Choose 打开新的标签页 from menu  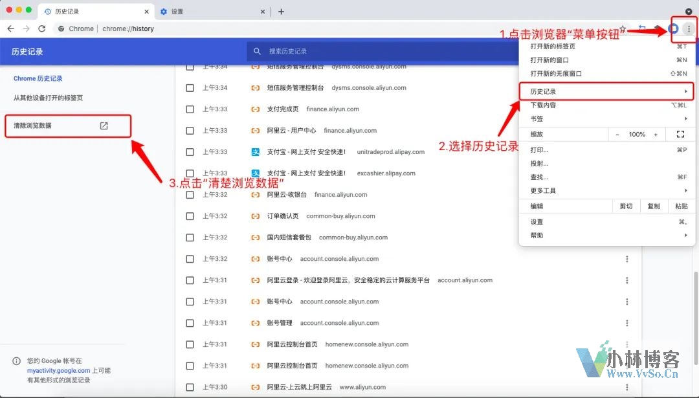click(x=607, y=47)
